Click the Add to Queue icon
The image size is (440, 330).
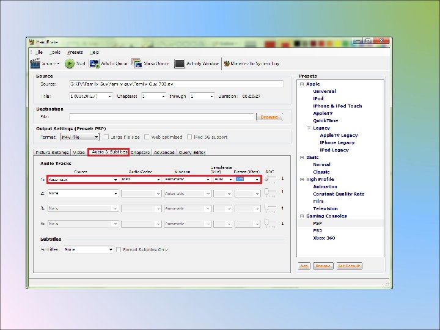(x=94, y=64)
